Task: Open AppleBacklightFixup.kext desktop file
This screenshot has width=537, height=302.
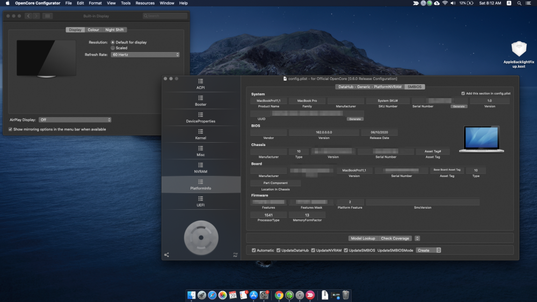Action: click(519, 54)
